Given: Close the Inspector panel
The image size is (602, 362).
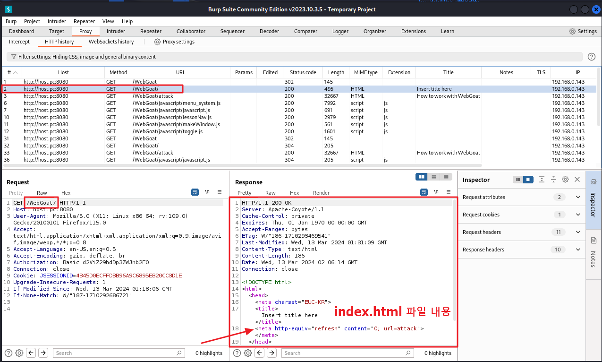Looking at the screenshot, I should click(577, 180).
